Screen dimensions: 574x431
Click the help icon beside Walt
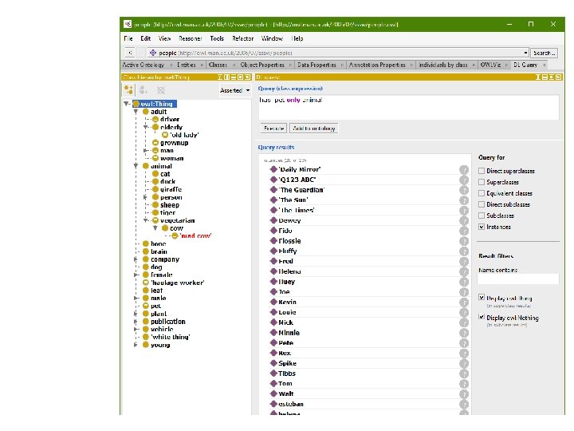(x=464, y=394)
